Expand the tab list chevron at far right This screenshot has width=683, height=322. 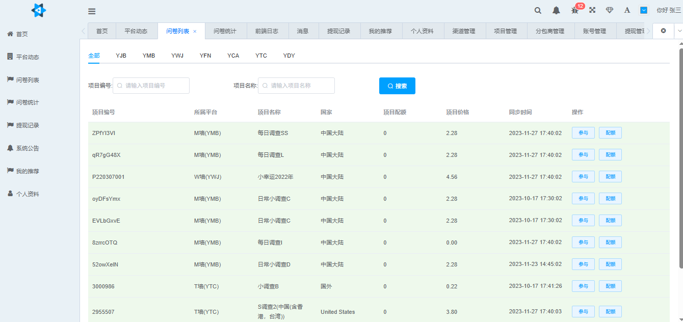tap(680, 31)
